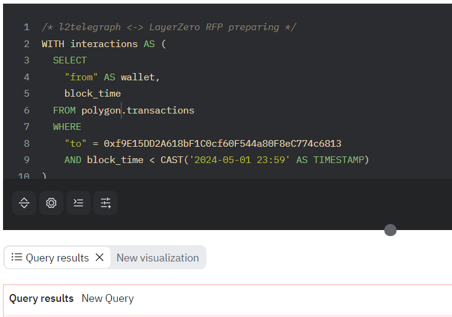Click the WHERE keyword on line 7
Viewport: 452px width, 317px height.
(x=67, y=127)
